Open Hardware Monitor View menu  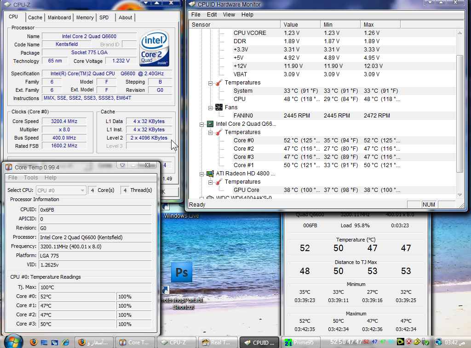click(229, 14)
